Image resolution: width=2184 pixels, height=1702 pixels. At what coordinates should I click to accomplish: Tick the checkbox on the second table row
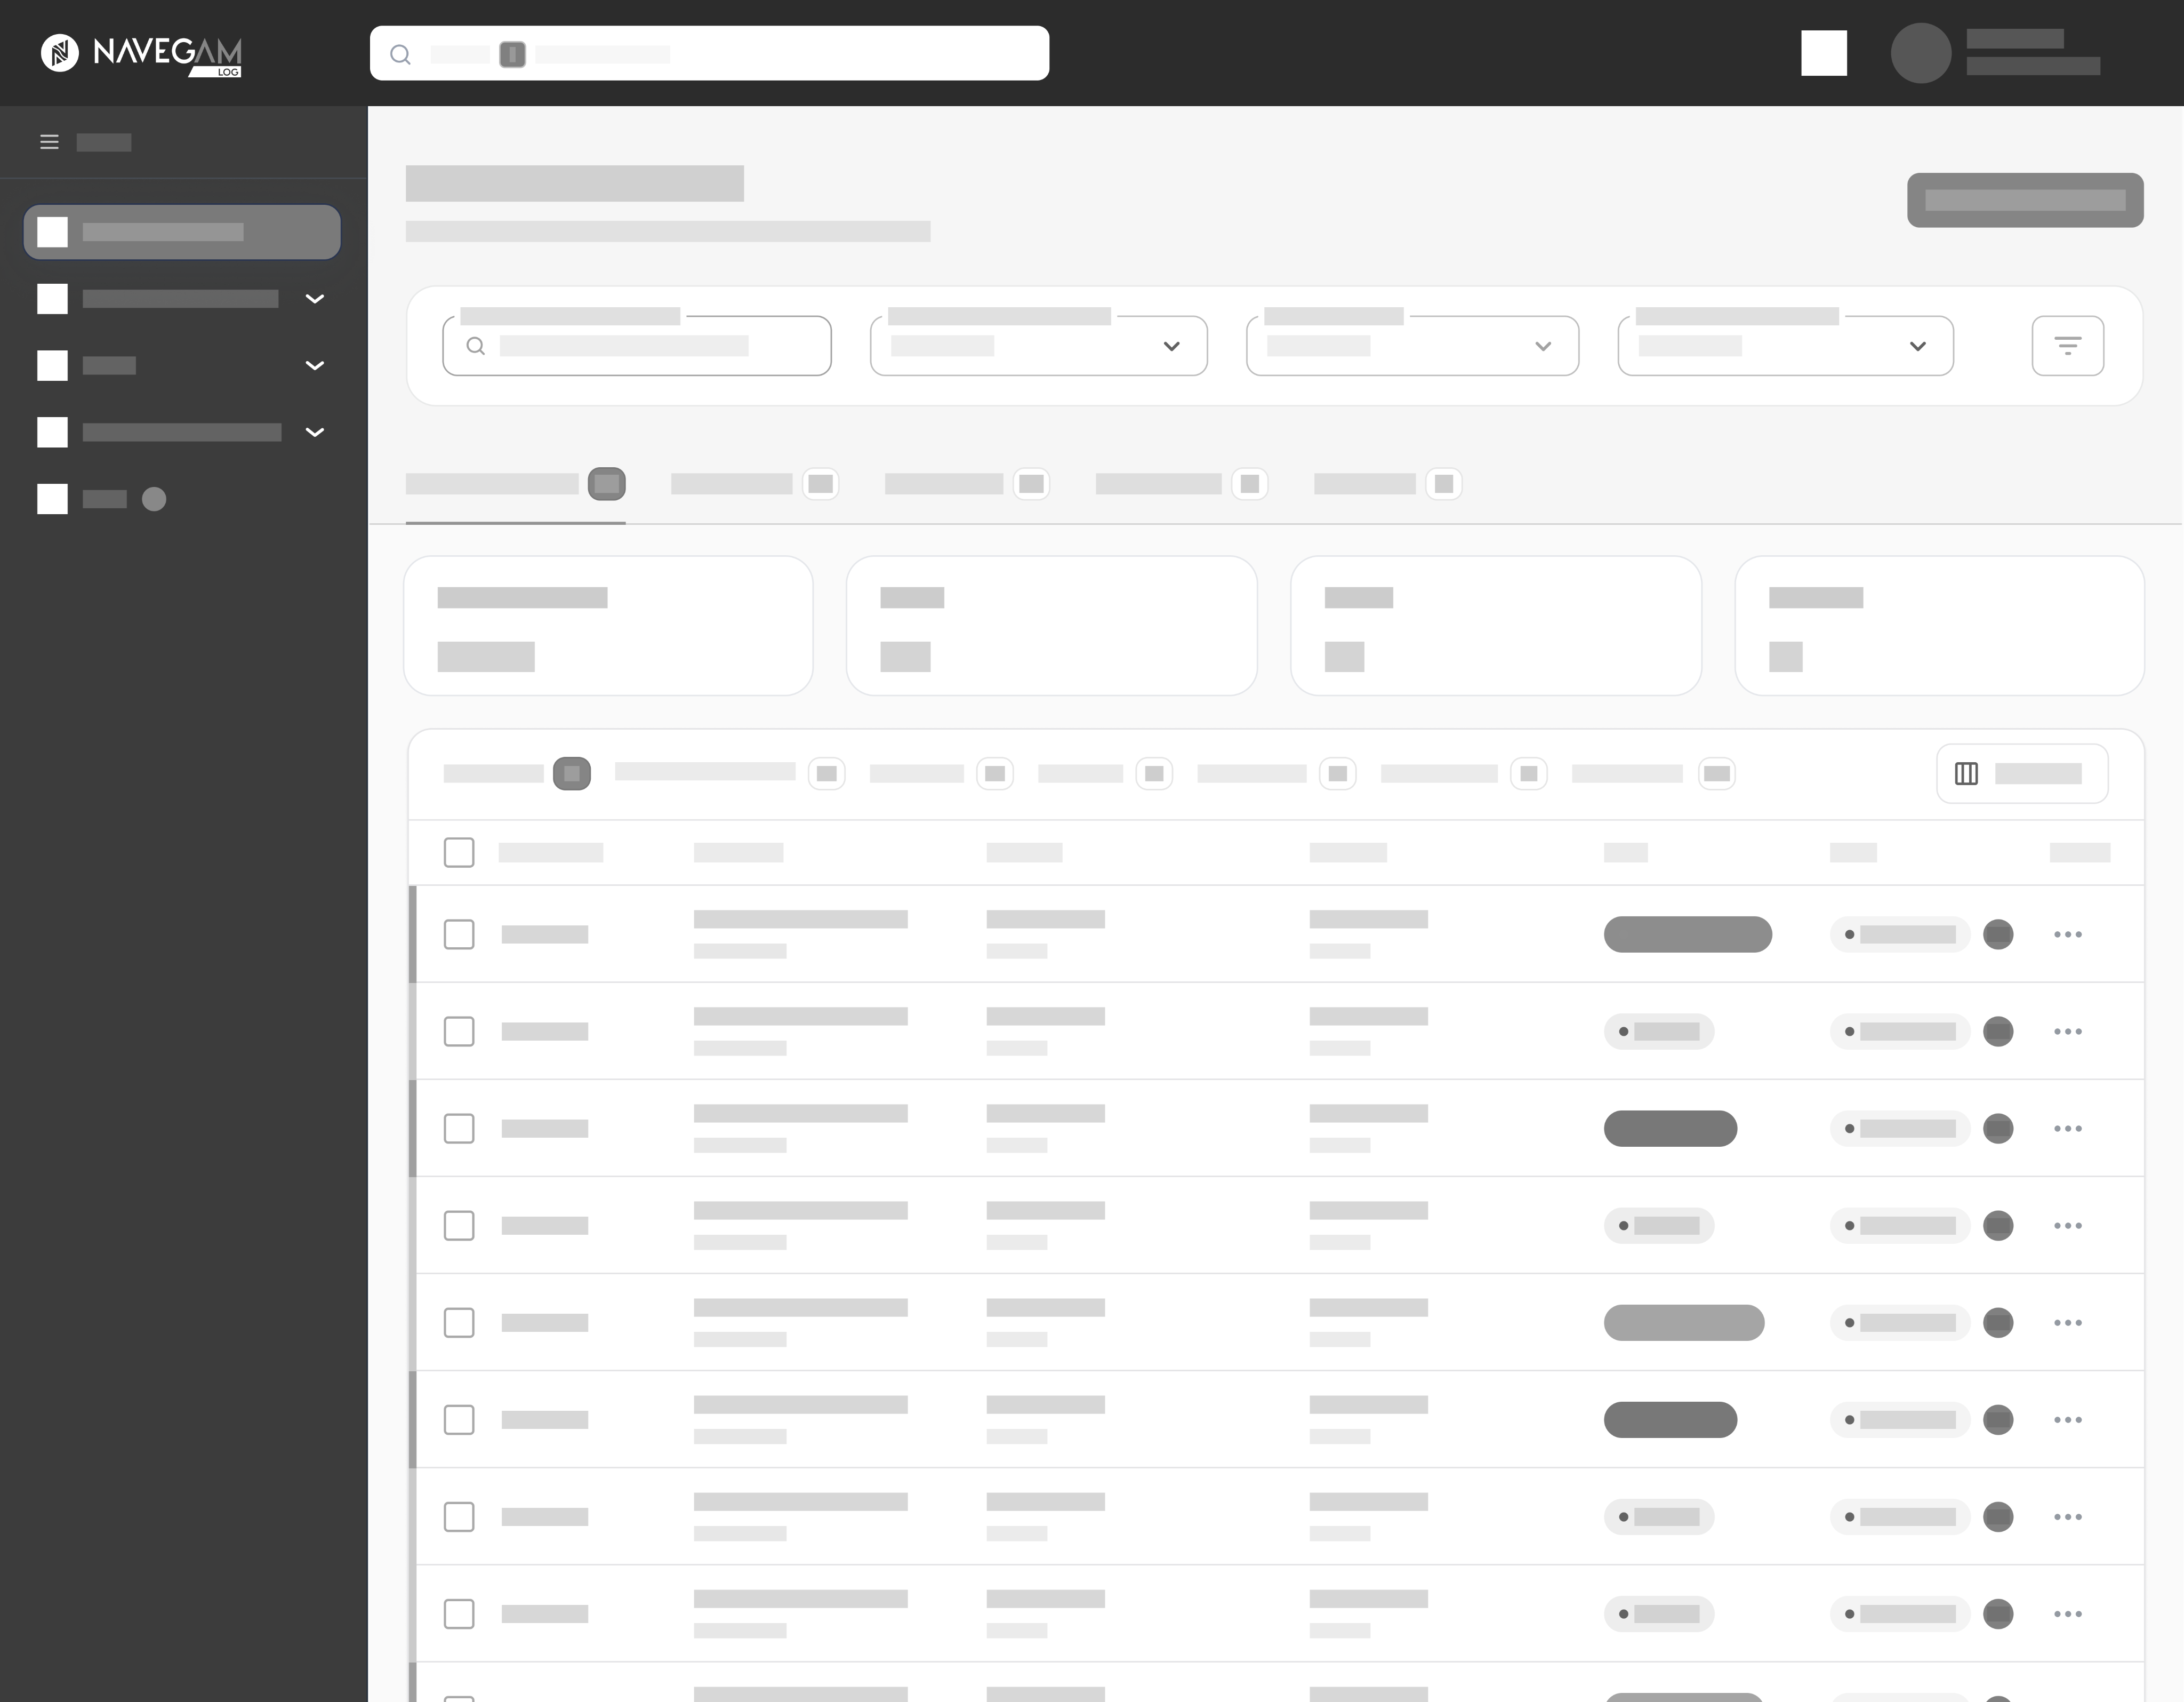pos(459,1030)
